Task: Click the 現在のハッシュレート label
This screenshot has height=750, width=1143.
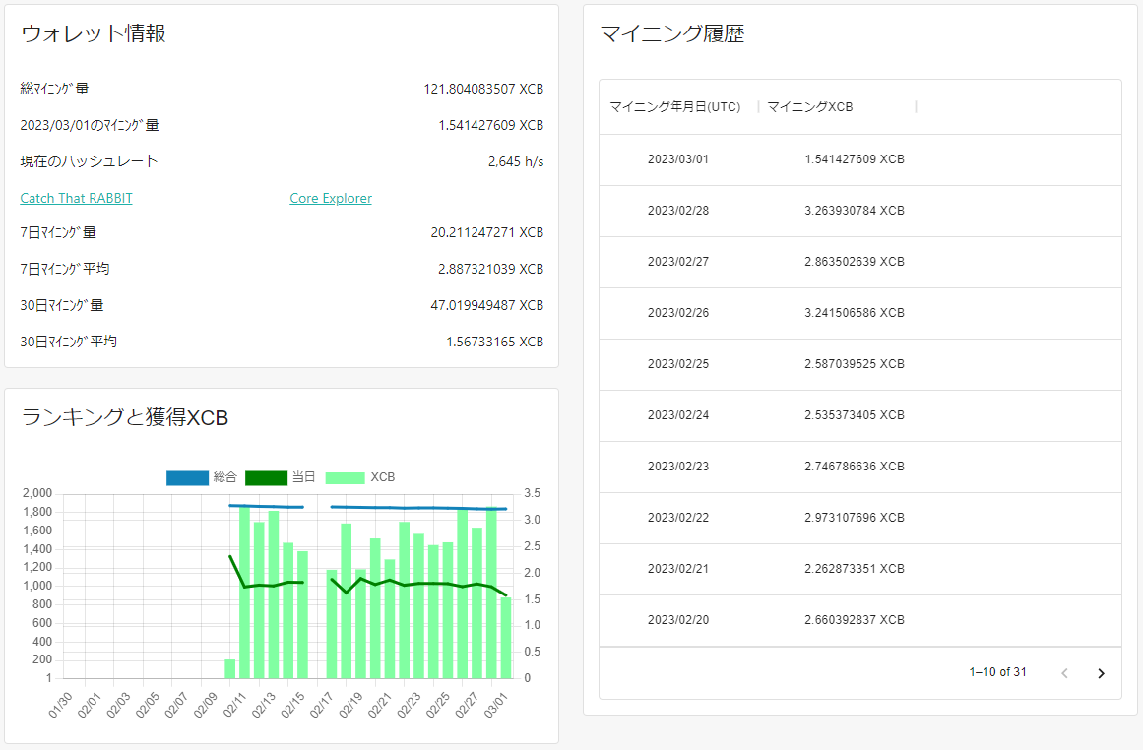Action: [x=89, y=161]
